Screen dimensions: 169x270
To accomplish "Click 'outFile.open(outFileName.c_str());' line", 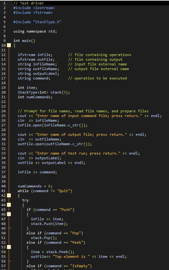I will point(55,144).
